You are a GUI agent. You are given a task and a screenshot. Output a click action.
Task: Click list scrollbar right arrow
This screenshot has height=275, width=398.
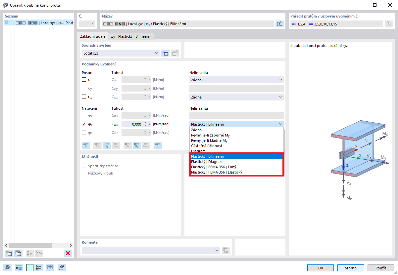point(71,245)
